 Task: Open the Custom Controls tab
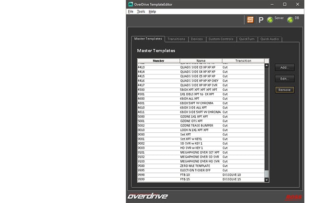[221, 39]
